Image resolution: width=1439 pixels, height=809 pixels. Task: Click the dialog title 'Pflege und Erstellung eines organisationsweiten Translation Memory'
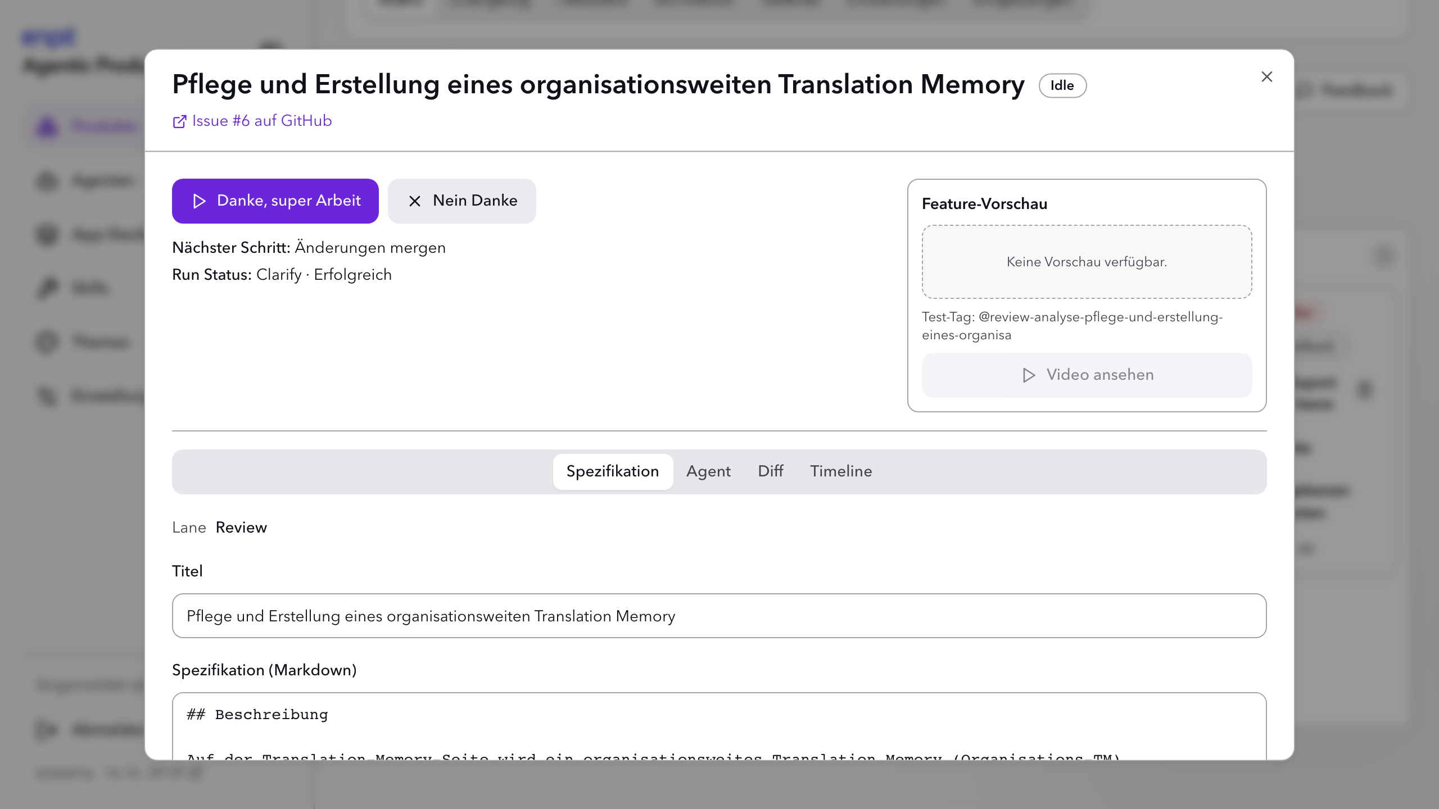(x=598, y=84)
